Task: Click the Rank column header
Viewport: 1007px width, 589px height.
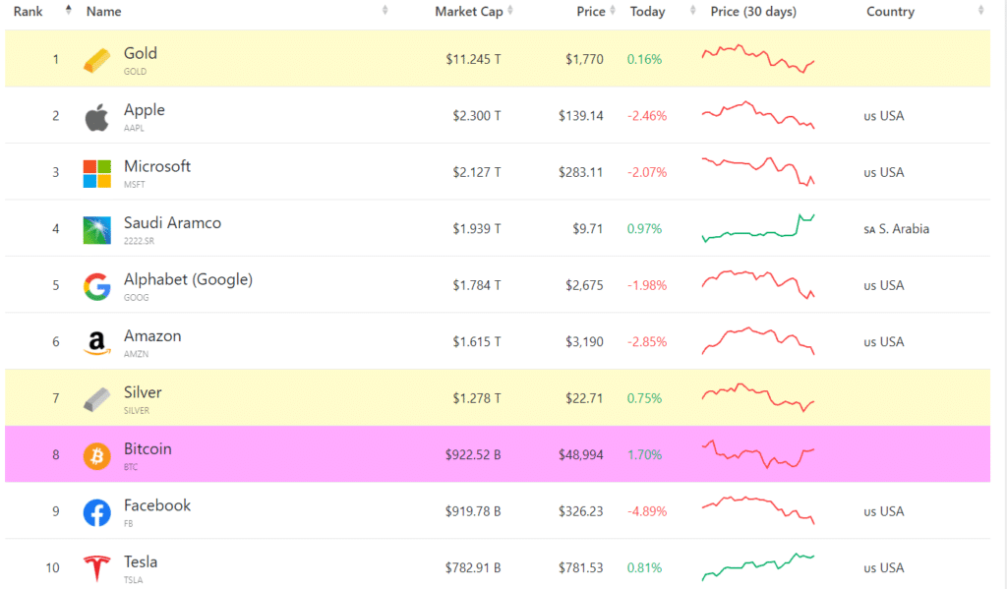Action: 29,12
